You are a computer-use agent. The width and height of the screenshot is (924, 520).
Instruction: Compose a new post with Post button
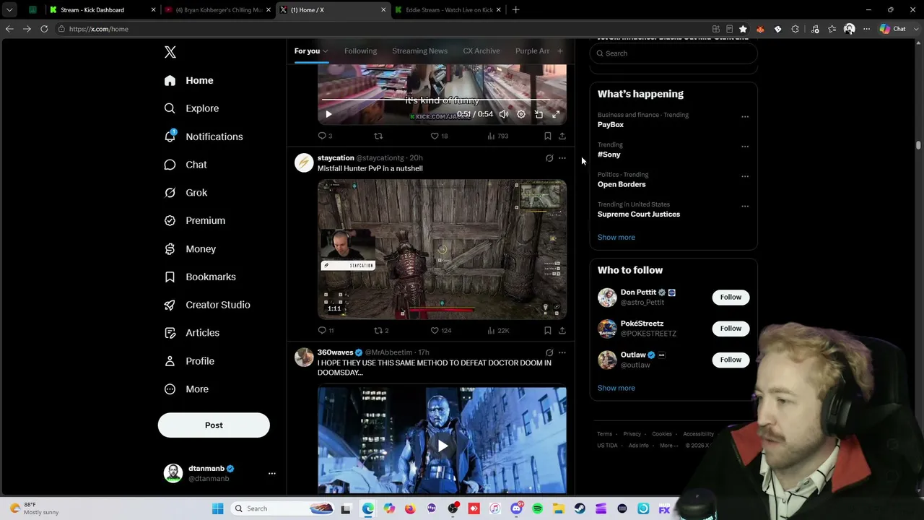214,425
